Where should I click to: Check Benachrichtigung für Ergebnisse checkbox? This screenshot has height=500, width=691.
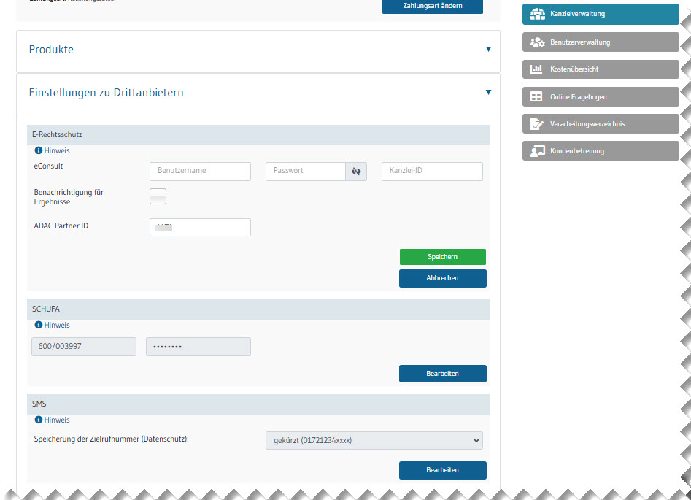click(158, 196)
